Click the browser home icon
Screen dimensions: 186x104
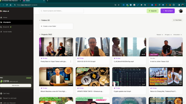point(10,5)
